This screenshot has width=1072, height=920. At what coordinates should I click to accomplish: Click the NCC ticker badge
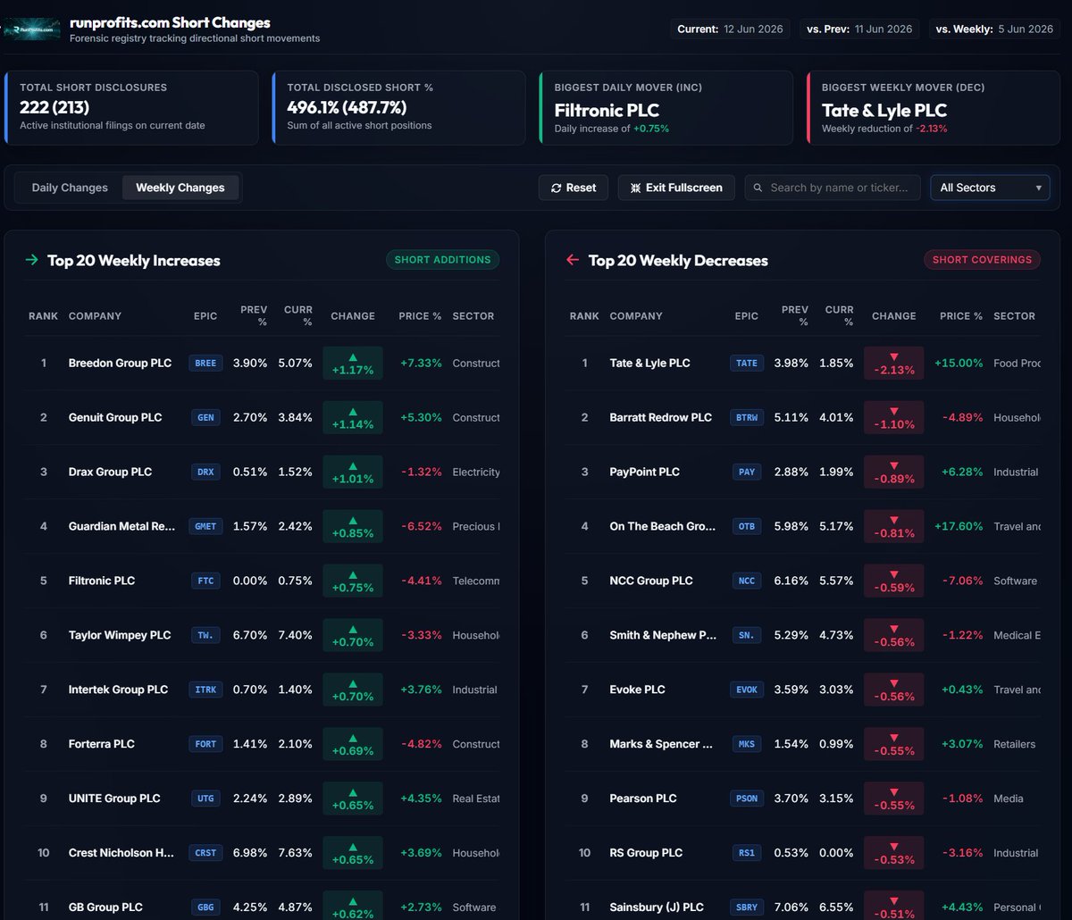pos(747,581)
